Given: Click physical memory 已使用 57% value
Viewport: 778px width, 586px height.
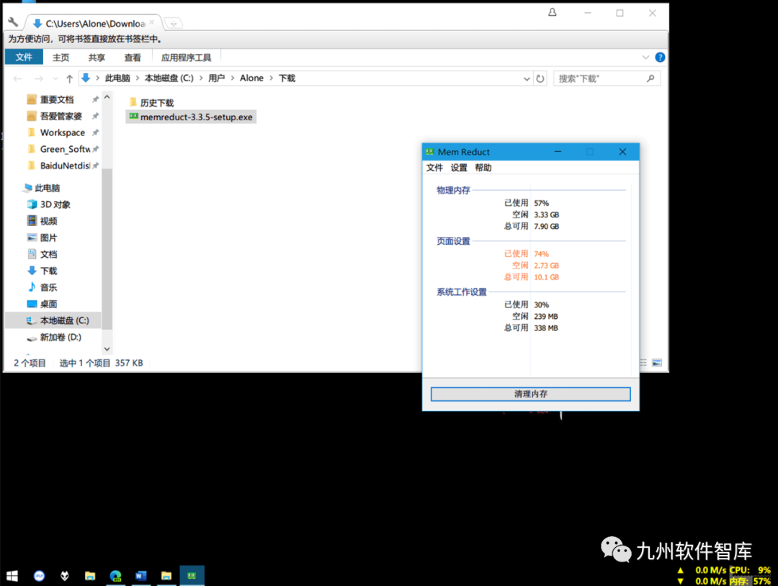Looking at the screenshot, I should tap(541, 203).
